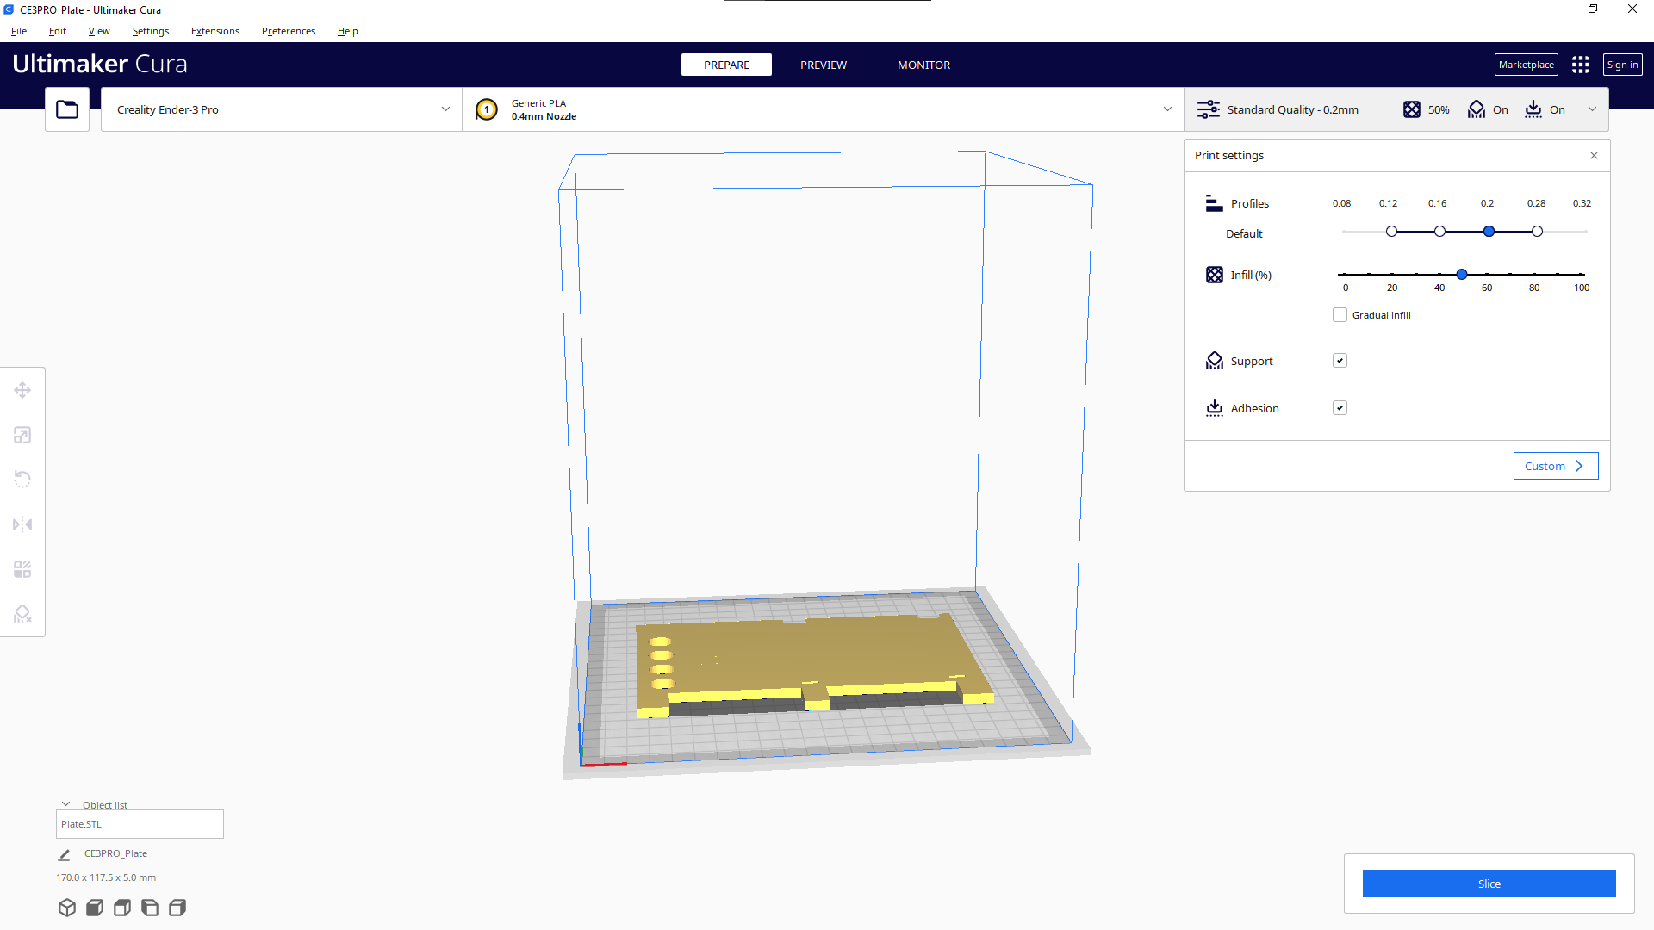Open the Edit menu

coord(58,31)
